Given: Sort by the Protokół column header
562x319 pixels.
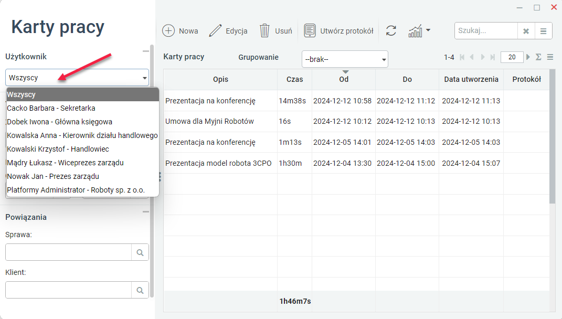Looking at the screenshot, I should pyautogui.click(x=526, y=80).
